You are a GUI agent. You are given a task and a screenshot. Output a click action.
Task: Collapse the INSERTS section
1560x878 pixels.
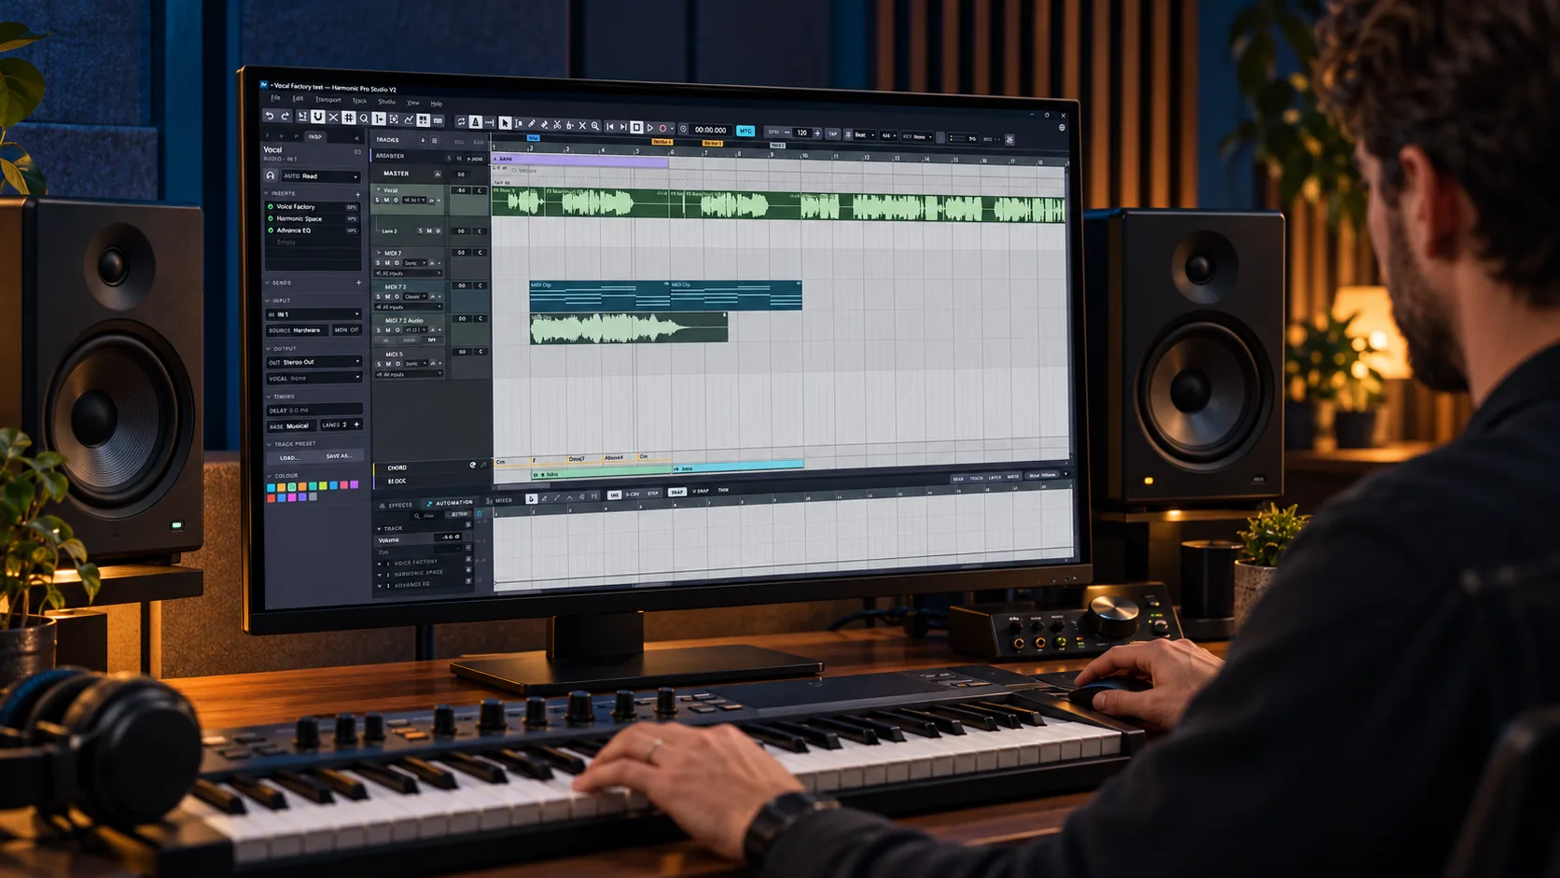click(x=266, y=193)
